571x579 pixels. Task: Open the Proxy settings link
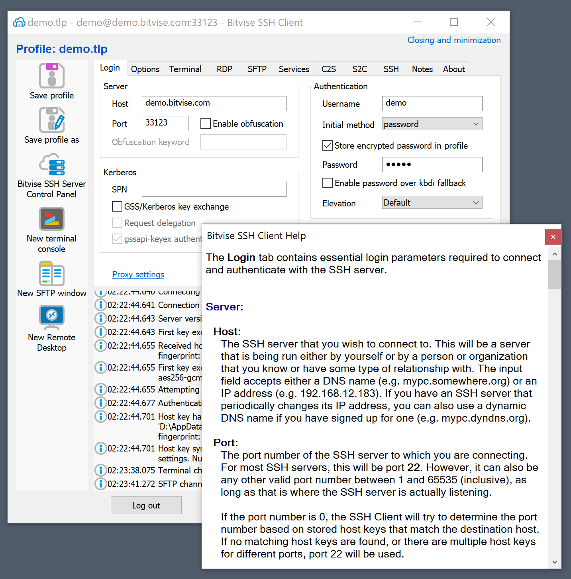pyautogui.click(x=138, y=275)
